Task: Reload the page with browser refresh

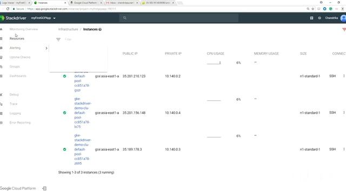Action: [8, 9]
